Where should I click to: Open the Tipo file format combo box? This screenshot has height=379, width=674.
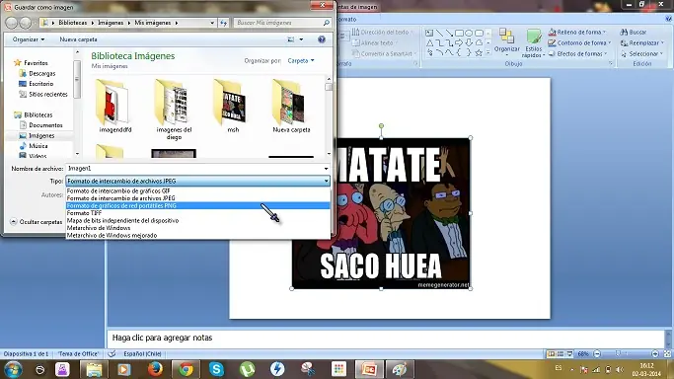click(197, 181)
